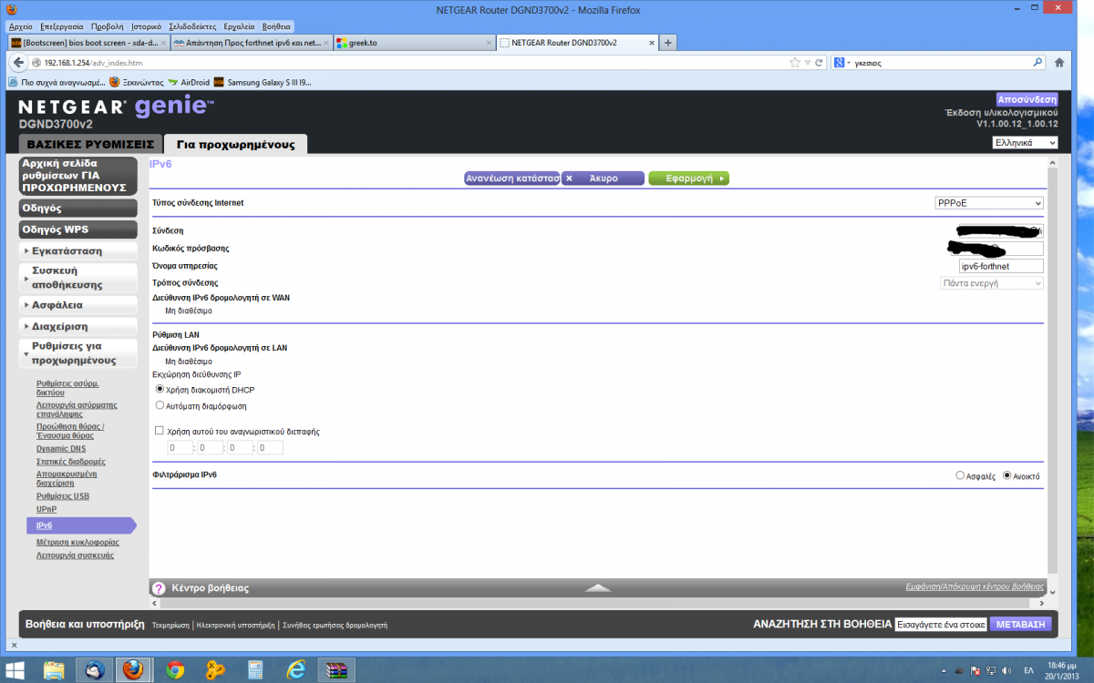Open the Τύπος σύνδεσης Internet PPPoE dropdown
1094x683 pixels.
(x=988, y=203)
